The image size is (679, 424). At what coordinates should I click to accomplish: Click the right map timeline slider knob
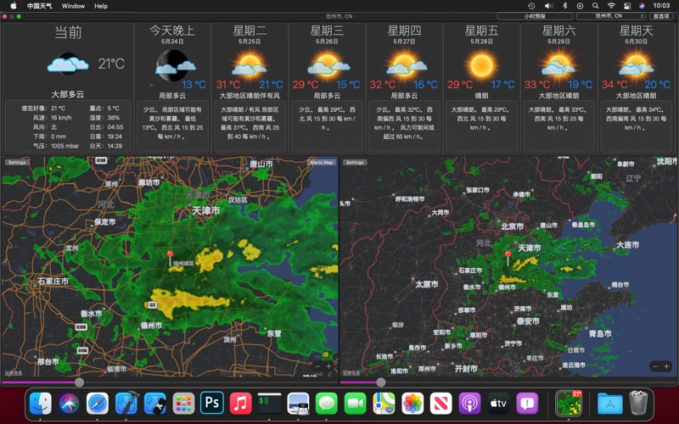[380, 382]
